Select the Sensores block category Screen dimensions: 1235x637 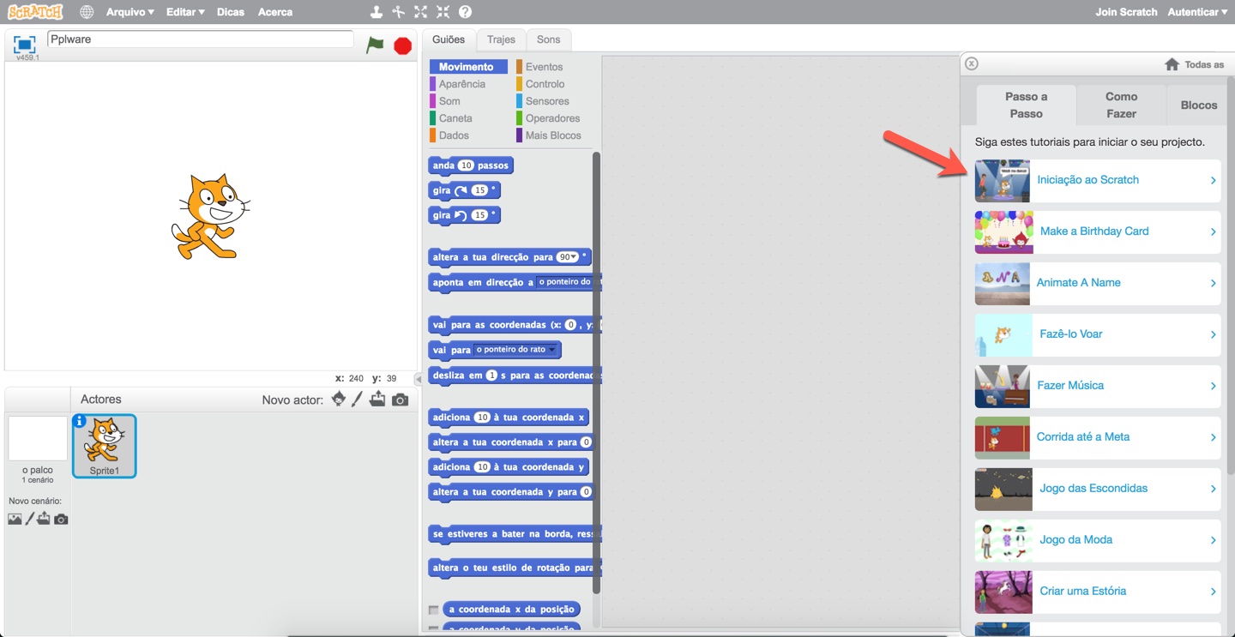coord(547,101)
